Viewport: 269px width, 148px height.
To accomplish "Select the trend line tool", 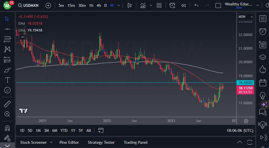I will 7,29.
